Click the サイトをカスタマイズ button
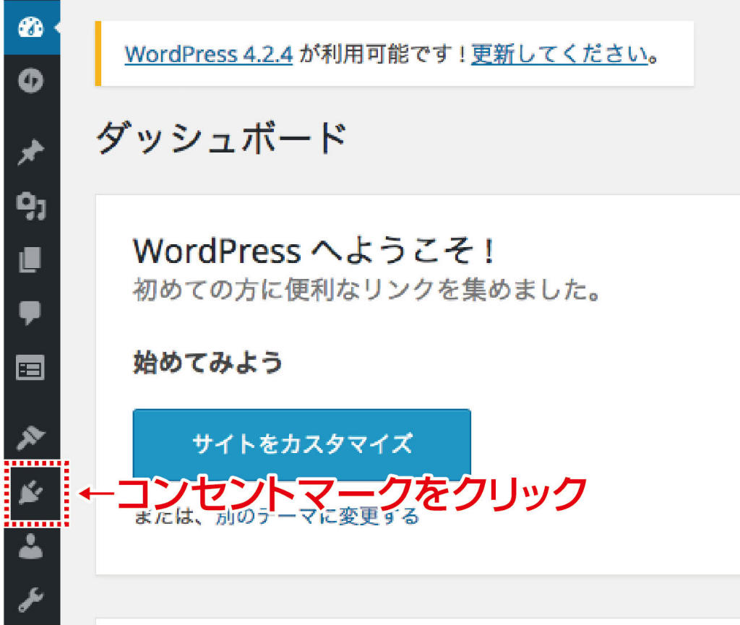The height and width of the screenshot is (625, 740). pyautogui.click(x=302, y=444)
